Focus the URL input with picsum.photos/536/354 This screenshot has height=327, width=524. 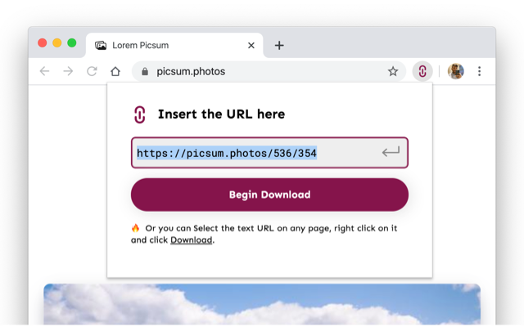point(269,153)
